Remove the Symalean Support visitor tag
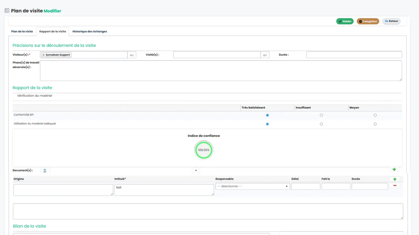Image resolution: width=419 pixels, height=235 pixels. (x=44, y=55)
